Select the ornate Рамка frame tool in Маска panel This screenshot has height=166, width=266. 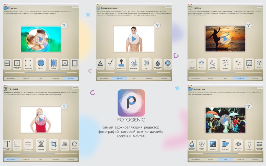pos(54,64)
